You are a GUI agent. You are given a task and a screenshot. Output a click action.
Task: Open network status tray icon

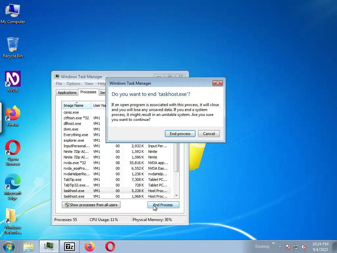coord(296,247)
